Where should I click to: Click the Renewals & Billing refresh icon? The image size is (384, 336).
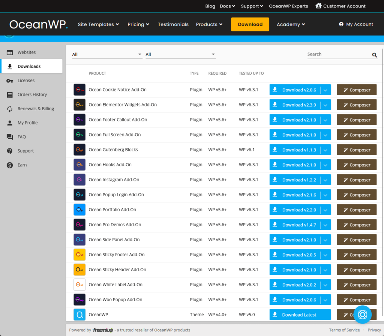(x=10, y=109)
